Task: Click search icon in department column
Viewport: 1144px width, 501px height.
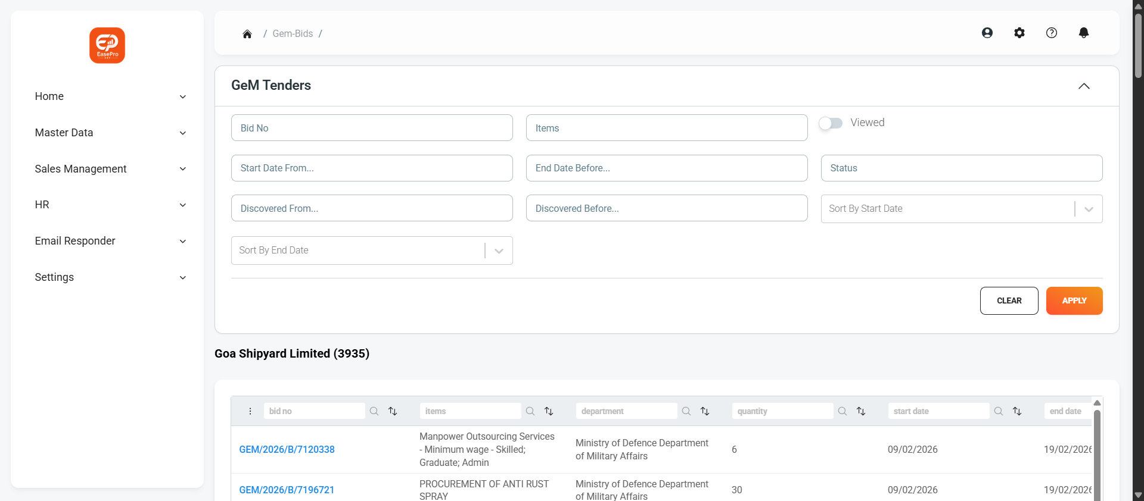Action: [686, 411]
